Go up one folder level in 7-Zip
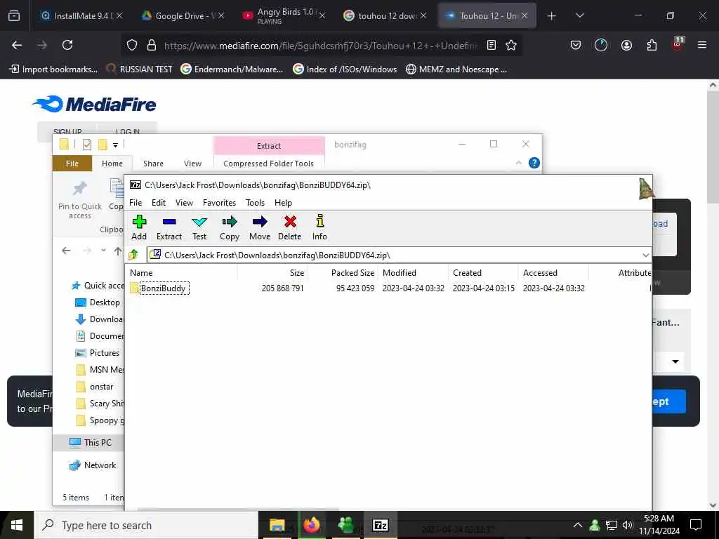Screen dimensions: 719x539 (133, 255)
